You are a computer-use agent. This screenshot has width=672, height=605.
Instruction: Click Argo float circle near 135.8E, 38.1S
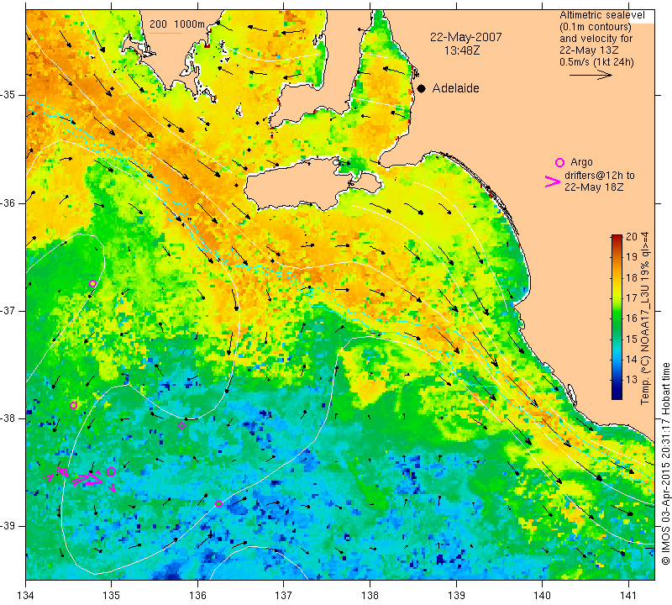point(181,425)
